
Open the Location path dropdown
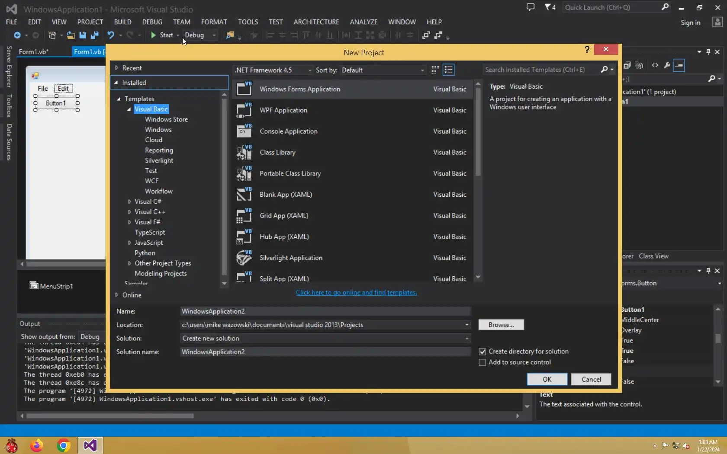pyautogui.click(x=467, y=325)
